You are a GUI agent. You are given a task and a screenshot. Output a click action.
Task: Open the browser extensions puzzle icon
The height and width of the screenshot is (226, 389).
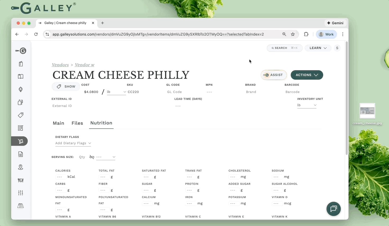(306, 34)
